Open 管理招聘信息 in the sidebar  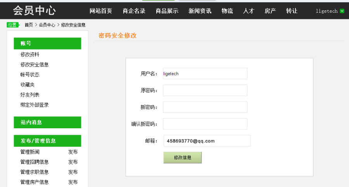35,162
